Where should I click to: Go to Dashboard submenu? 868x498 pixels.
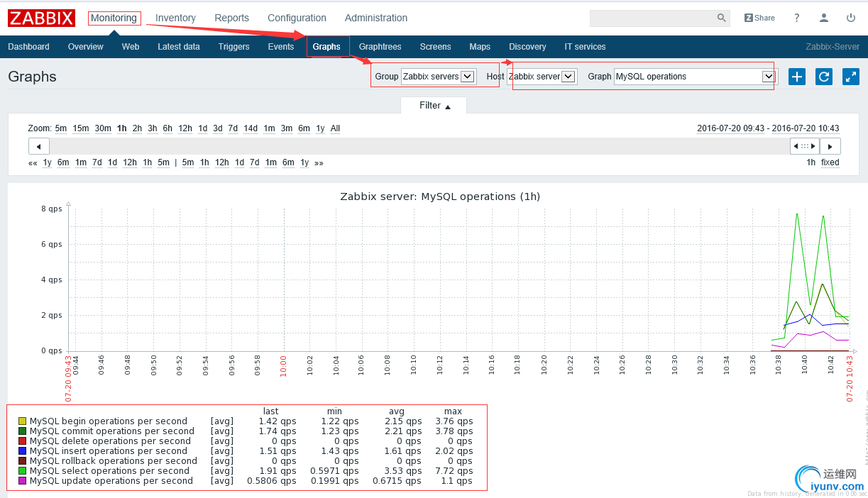29,47
